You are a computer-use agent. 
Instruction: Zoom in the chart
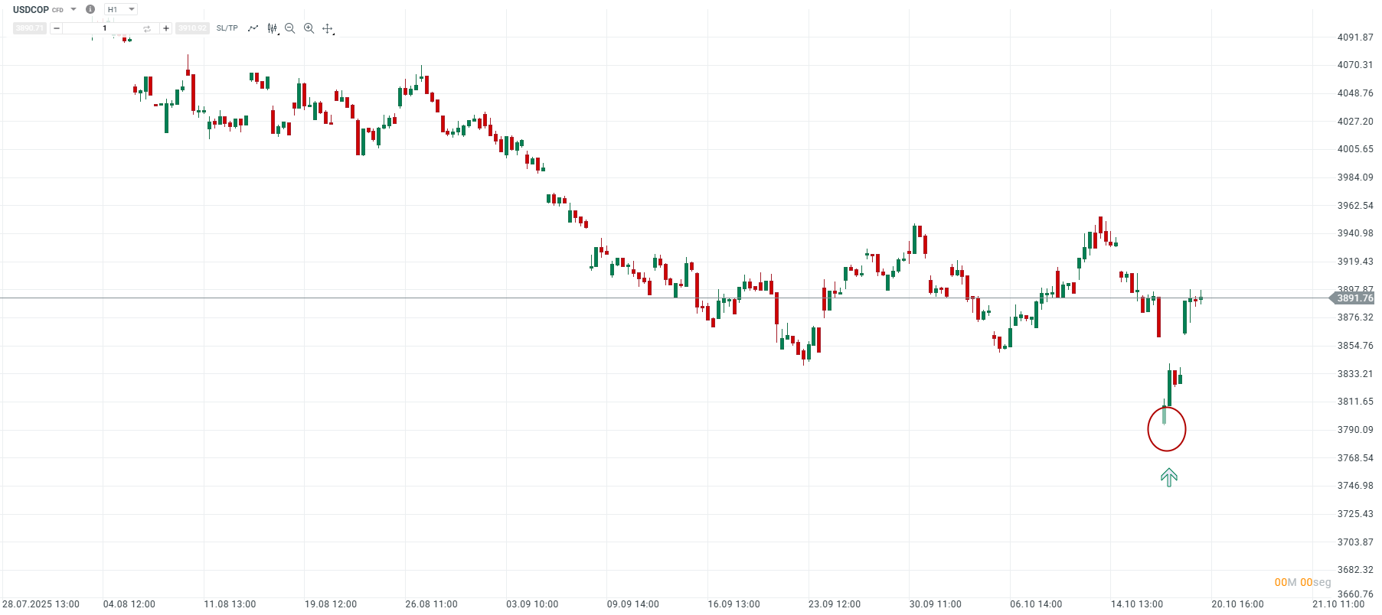coord(309,28)
